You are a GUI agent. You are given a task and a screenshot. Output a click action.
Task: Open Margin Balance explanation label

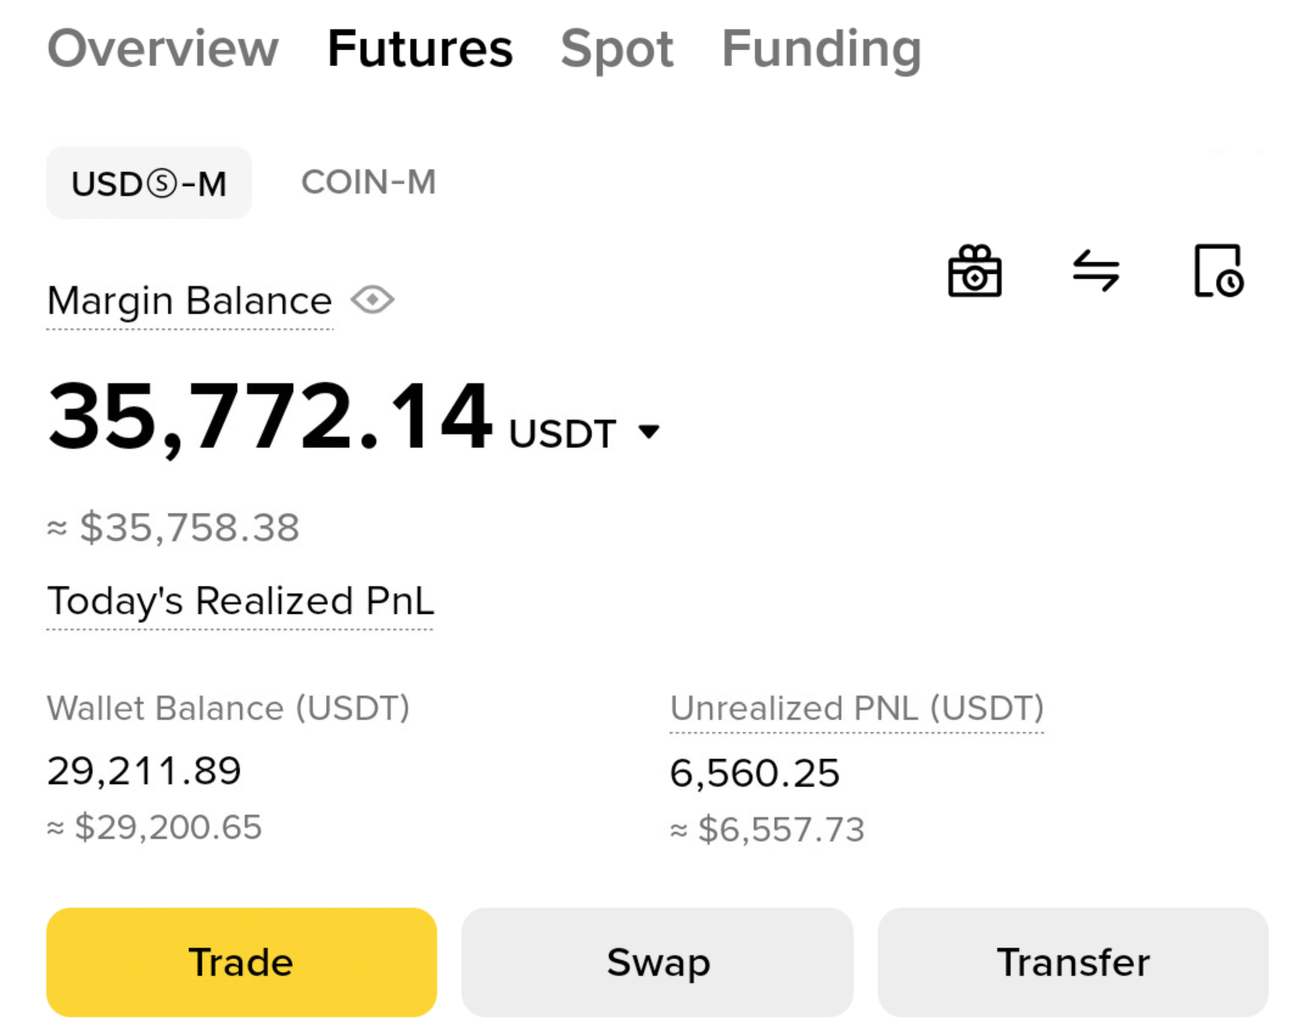(x=189, y=300)
